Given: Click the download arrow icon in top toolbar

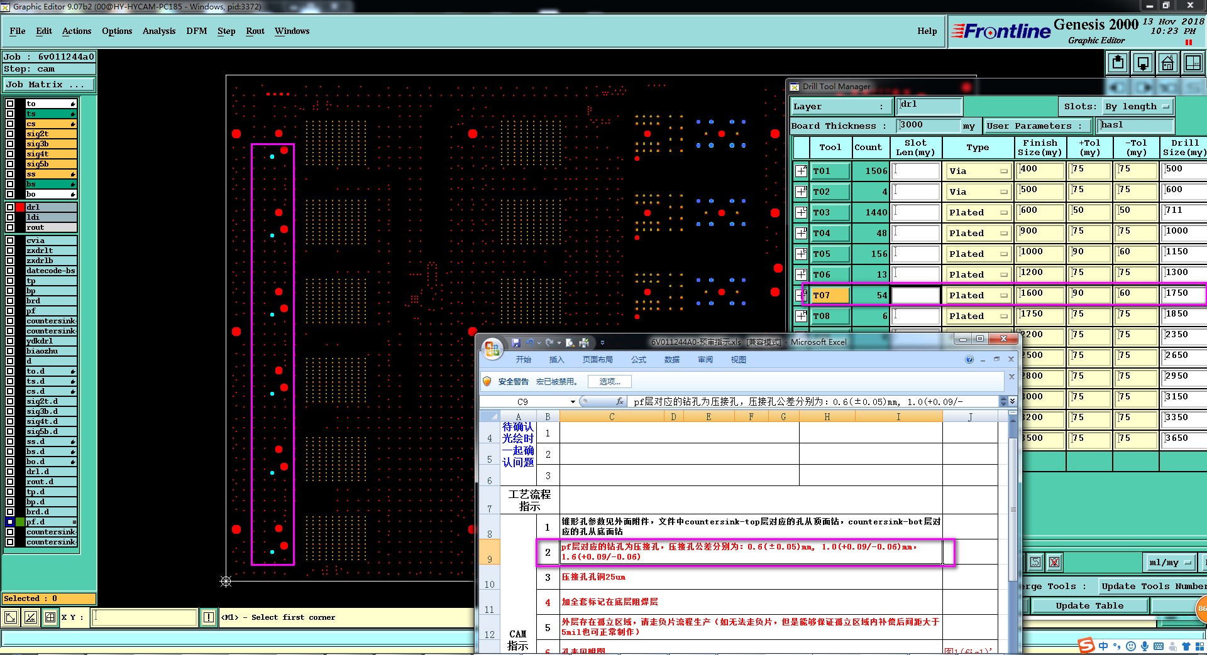Looking at the screenshot, I should [1142, 63].
